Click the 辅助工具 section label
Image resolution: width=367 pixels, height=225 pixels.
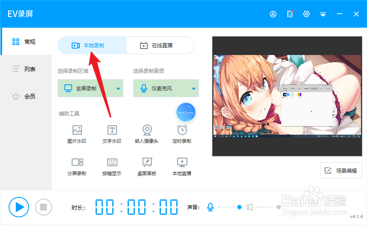coord(69,113)
